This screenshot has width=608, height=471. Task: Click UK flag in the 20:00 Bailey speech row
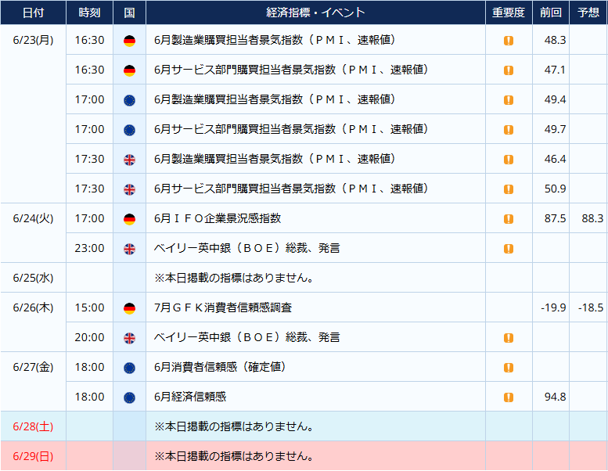tap(130, 338)
